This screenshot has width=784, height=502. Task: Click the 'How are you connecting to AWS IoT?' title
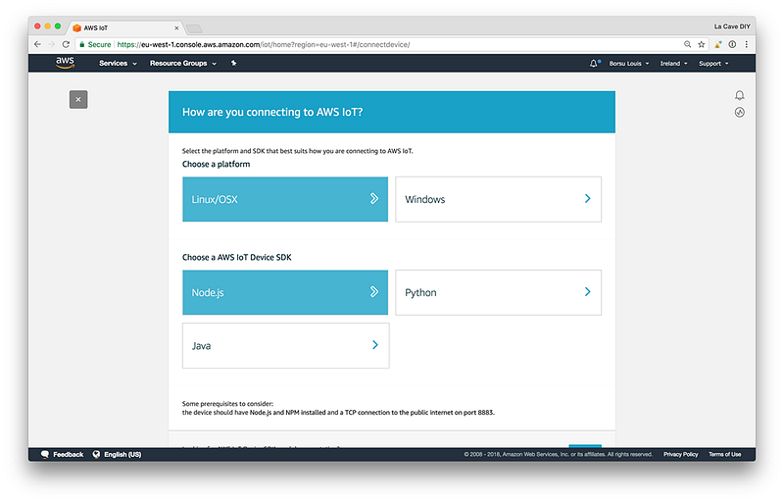click(272, 112)
